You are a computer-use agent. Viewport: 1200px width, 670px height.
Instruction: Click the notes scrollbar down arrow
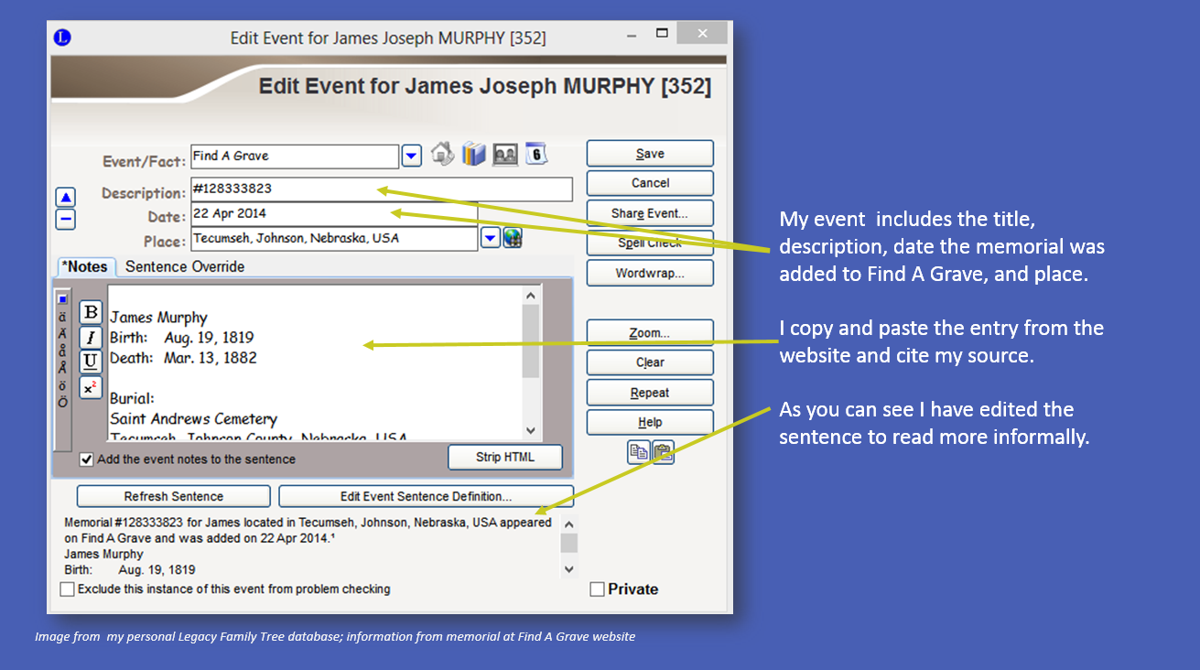(531, 430)
